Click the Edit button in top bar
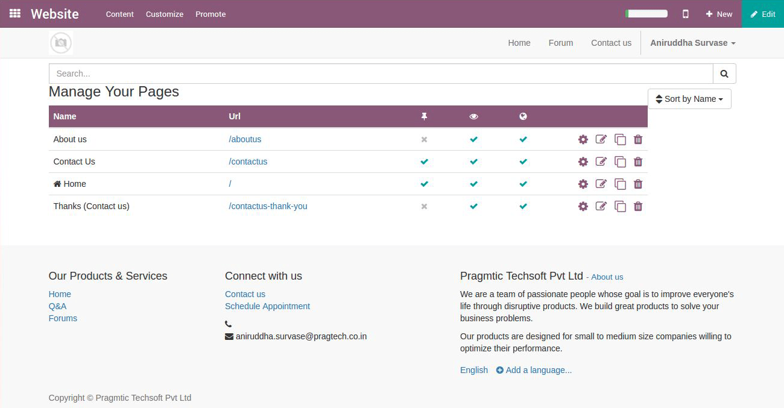This screenshot has width=784, height=408. (763, 14)
